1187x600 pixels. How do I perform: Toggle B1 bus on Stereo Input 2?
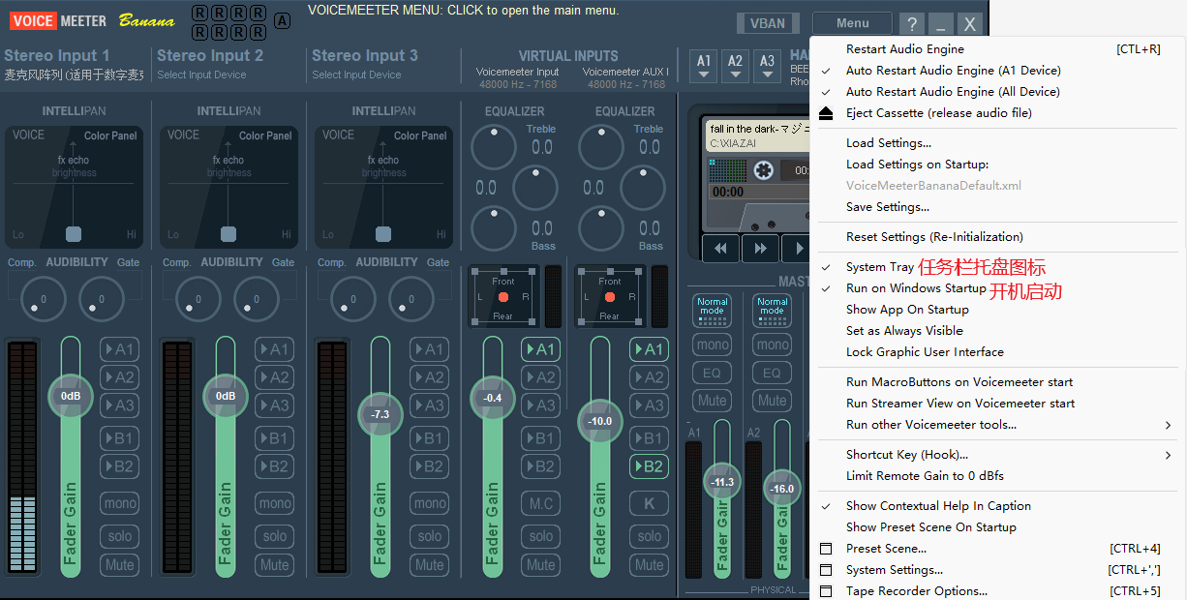[x=275, y=438]
